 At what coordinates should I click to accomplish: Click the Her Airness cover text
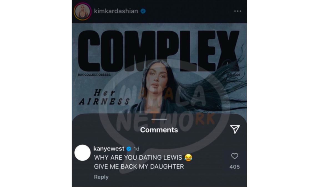tap(104, 97)
